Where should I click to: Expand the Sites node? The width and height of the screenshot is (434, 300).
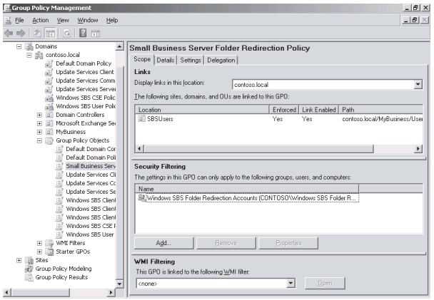click(19, 260)
